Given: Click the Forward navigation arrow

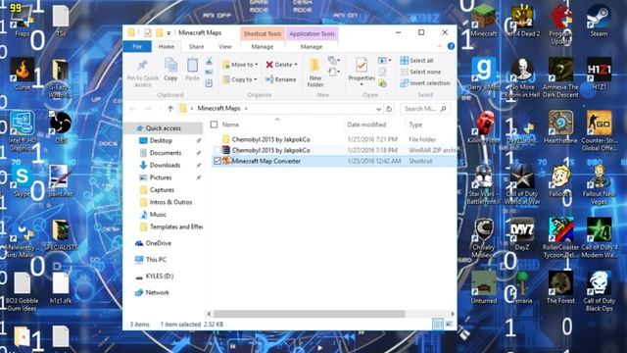Looking at the screenshot, I should (x=148, y=109).
